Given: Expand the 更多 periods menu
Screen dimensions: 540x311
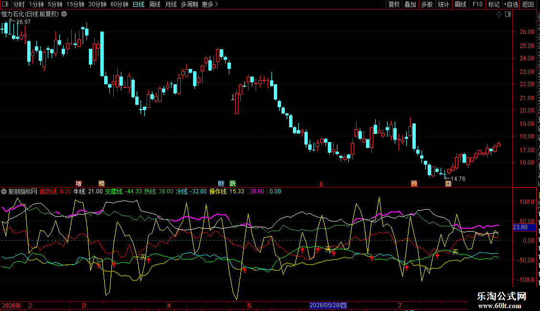Looking at the screenshot, I should [210, 4].
